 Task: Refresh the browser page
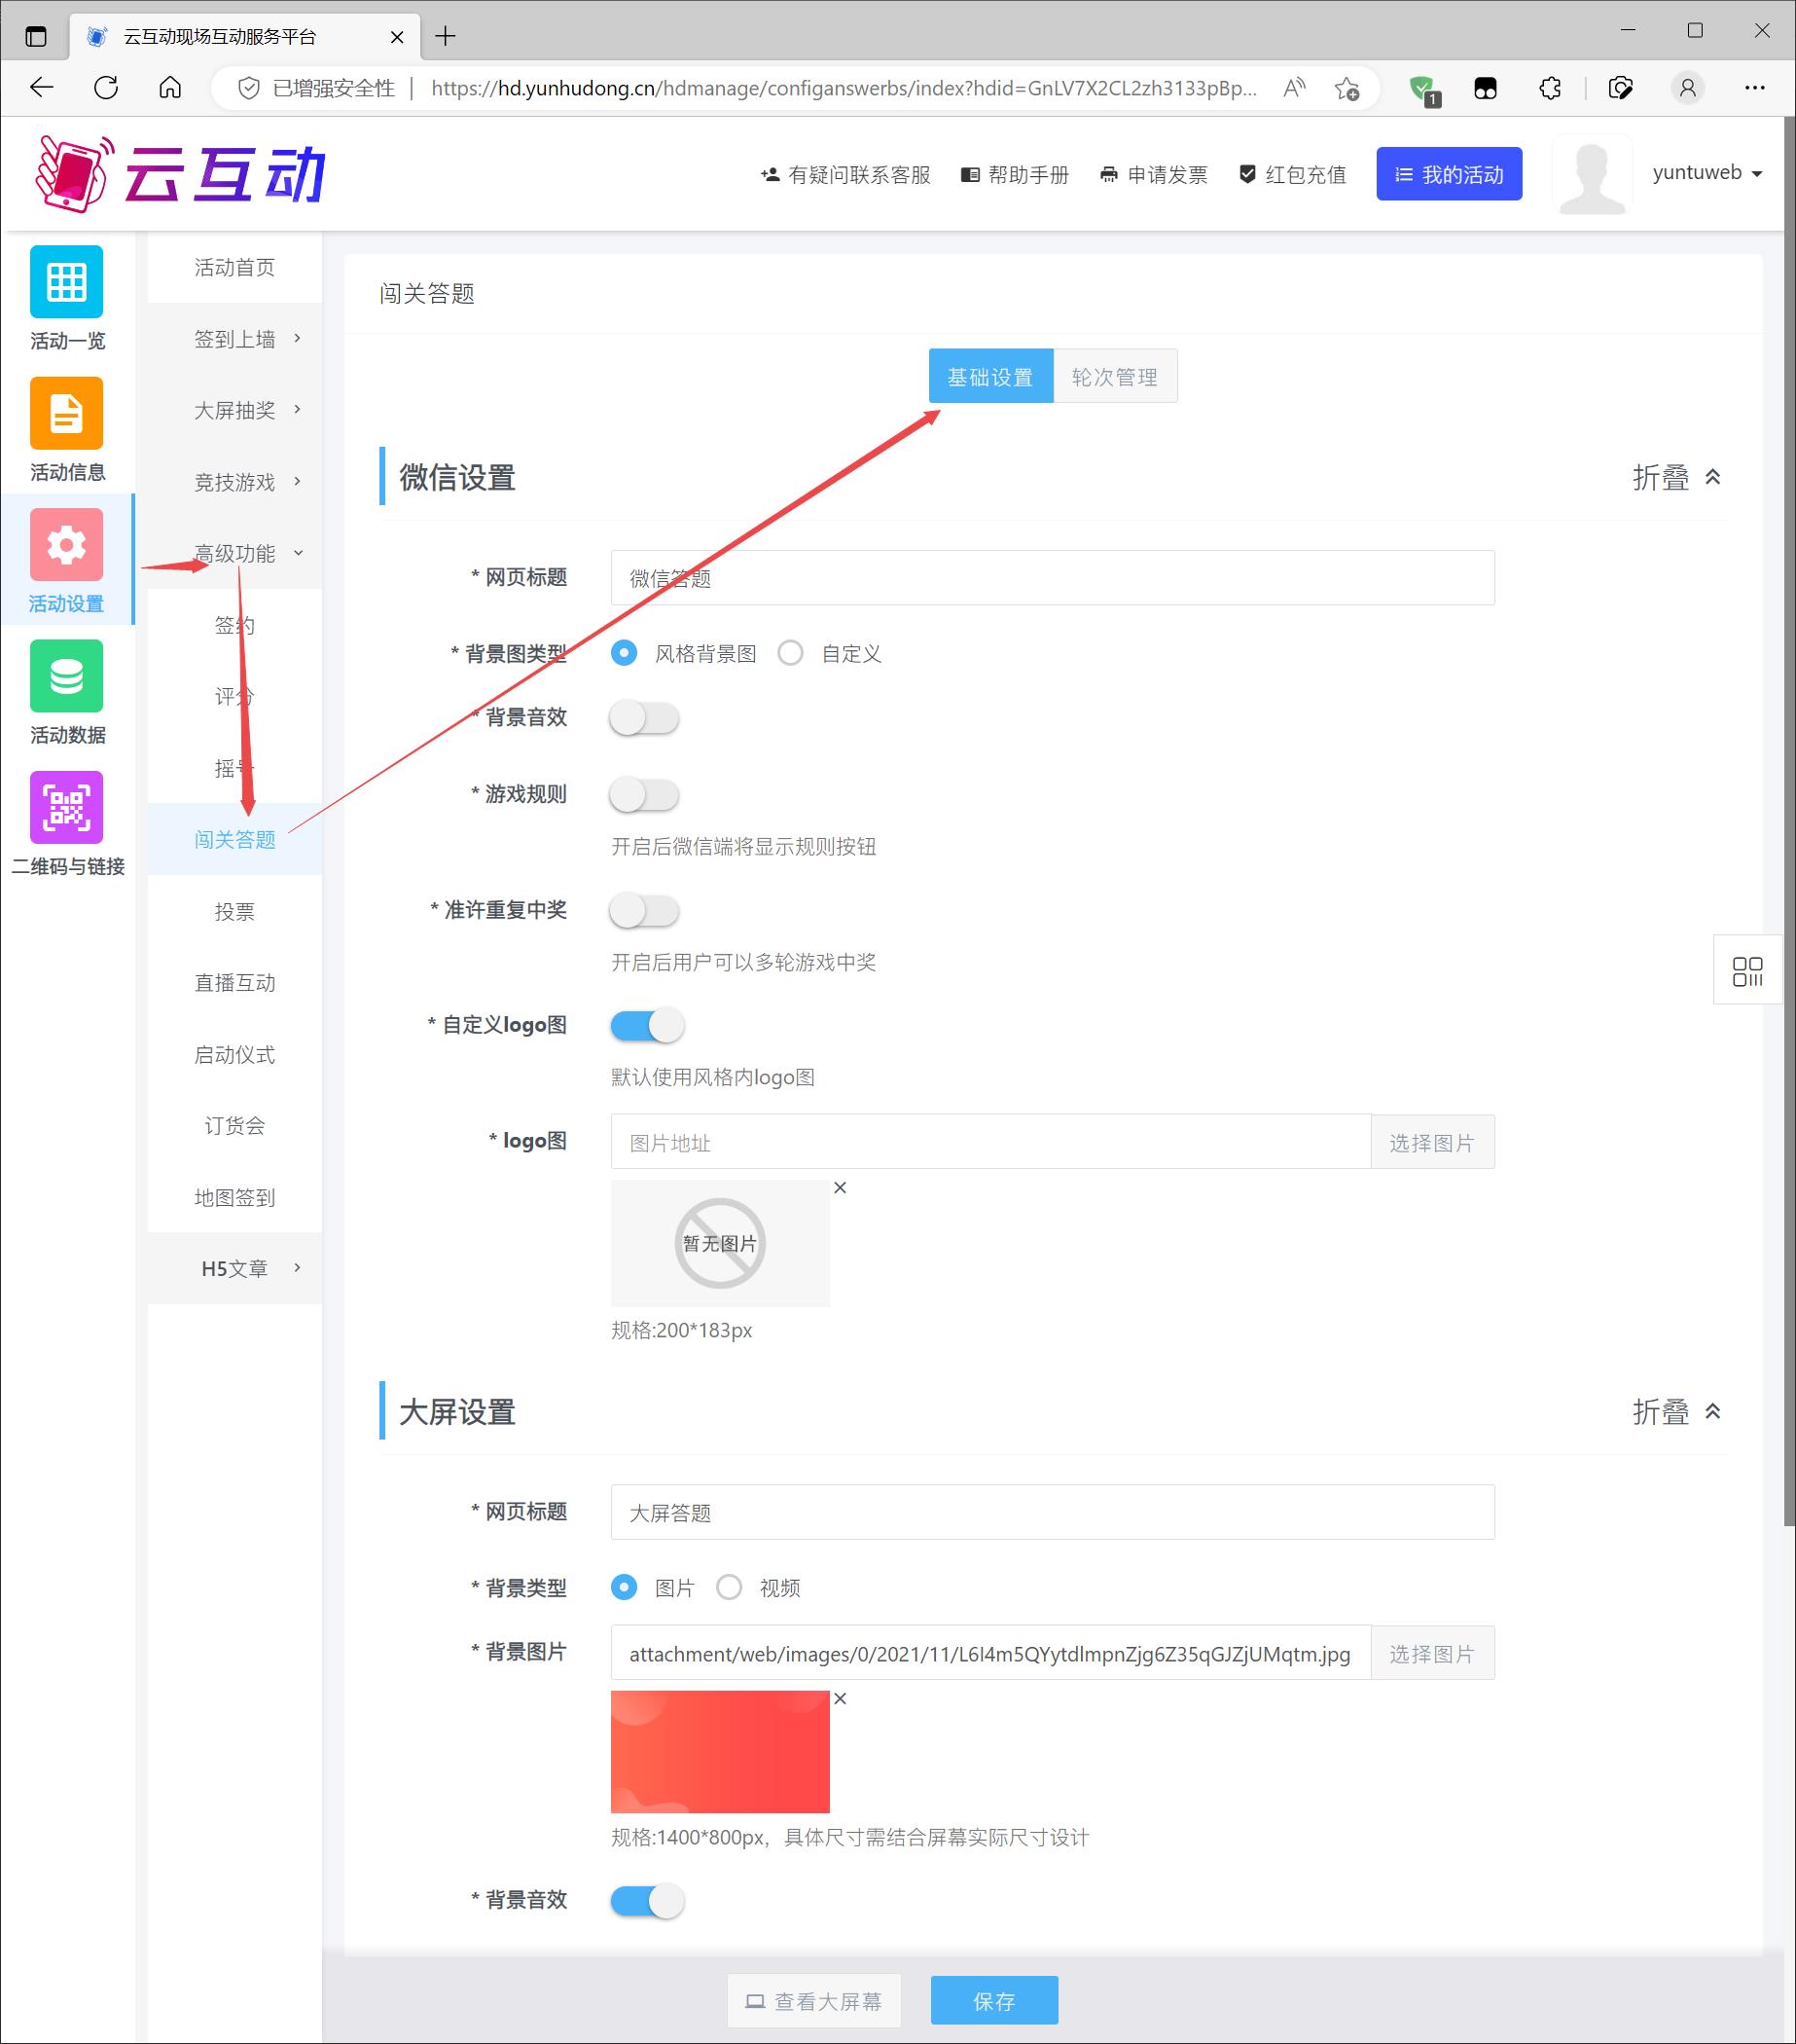coord(106,88)
